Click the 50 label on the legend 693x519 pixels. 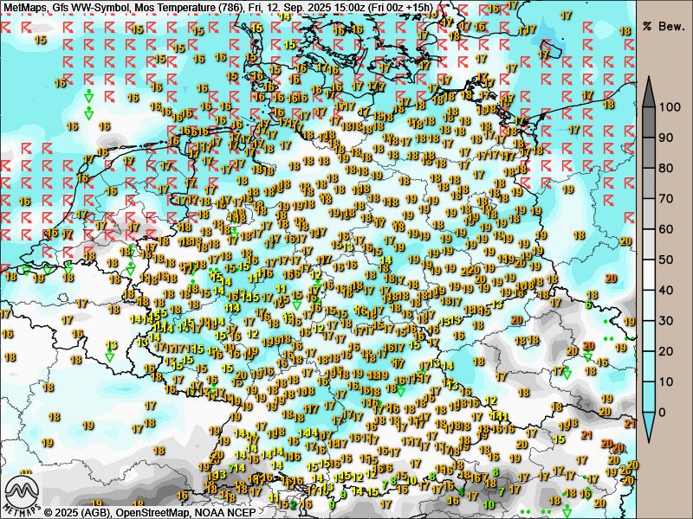666,259
